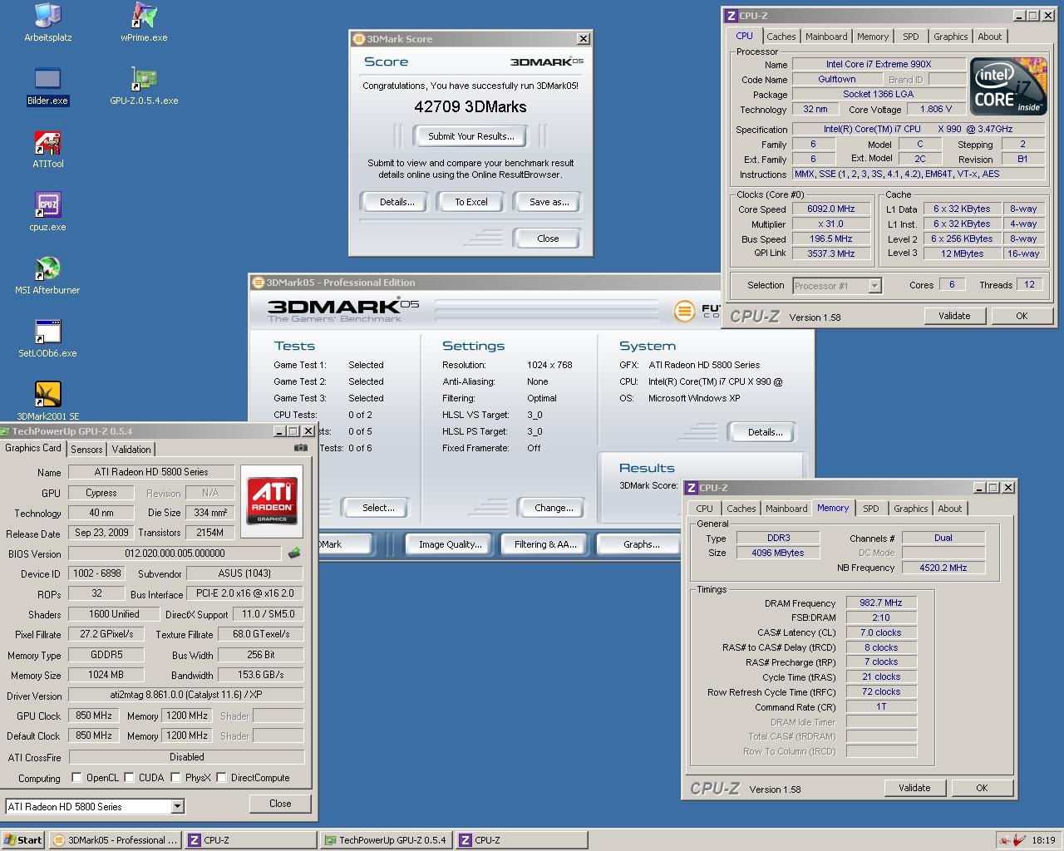Select the ATITool desktop shortcut
Image resolution: width=1064 pixels, height=851 pixels.
(x=48, y=150)
